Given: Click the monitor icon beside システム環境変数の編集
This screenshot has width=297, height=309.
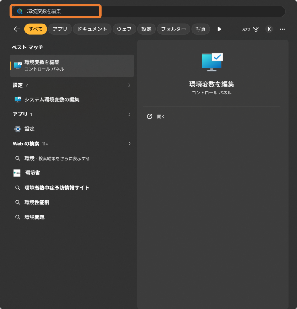Looking at the screenshot, I should (18, 100).
